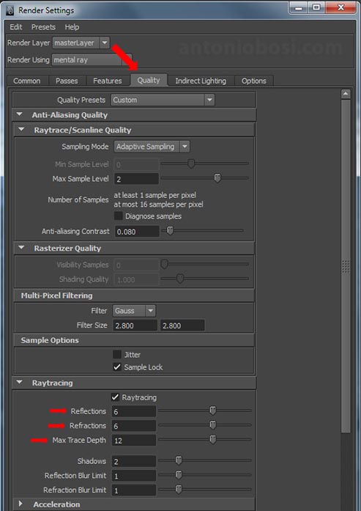Screen dimensions: 361x511
Task: Open the Edit menu
Action: pos(16,27)
